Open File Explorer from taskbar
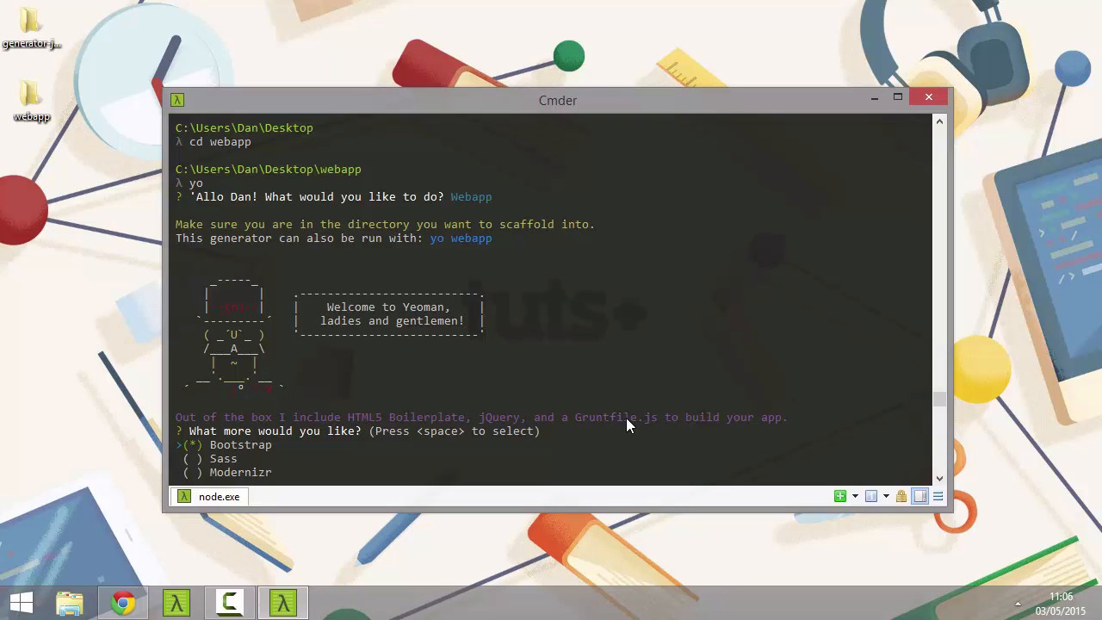1102x620 pixels. click(70, 603)
